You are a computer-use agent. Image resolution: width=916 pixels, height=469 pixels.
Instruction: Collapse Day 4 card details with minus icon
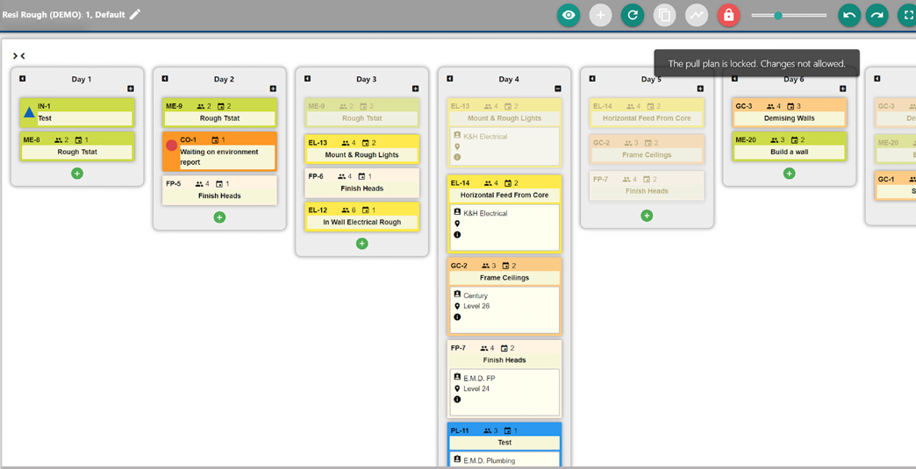point(558,89)
